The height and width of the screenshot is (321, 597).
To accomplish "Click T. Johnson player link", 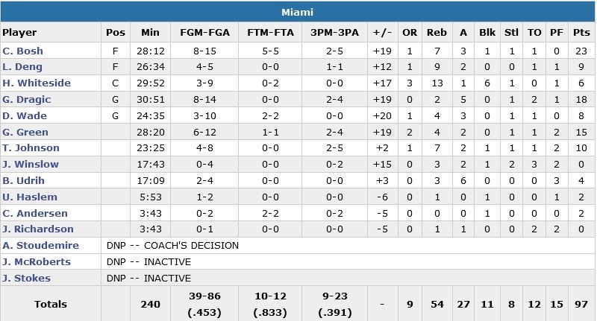I will (x=31, y=148).
